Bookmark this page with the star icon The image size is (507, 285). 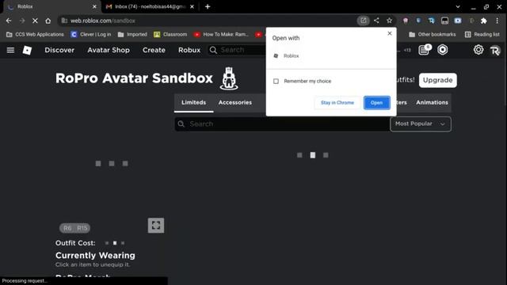pos(389,21)
